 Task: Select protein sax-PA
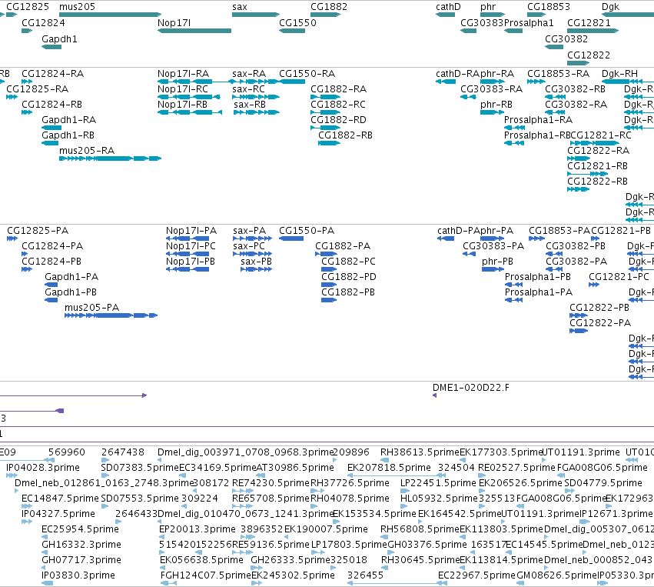click(250, 231)
